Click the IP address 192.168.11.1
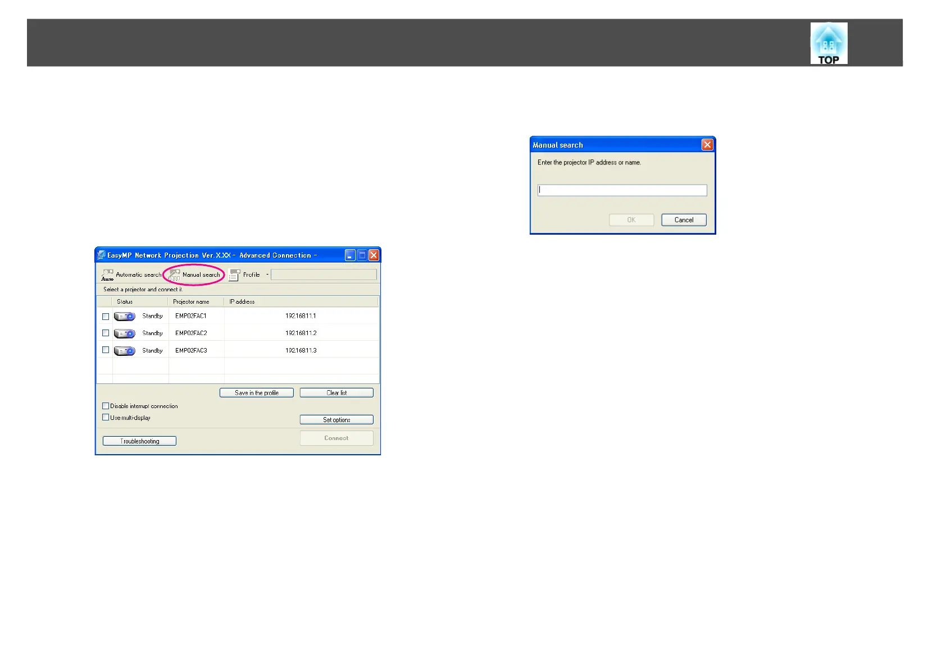Image resolution: width=946 pixels, height=668 pixels. (x=301, y=316)
